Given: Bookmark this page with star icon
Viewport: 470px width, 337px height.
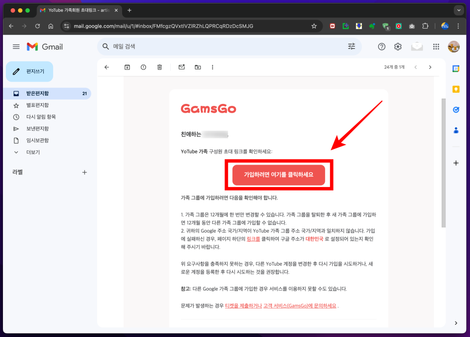Looking at the screenshot, I should tap(314, 26).
